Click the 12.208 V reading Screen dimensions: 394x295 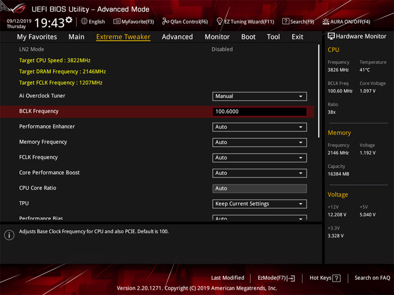(337, 215)
